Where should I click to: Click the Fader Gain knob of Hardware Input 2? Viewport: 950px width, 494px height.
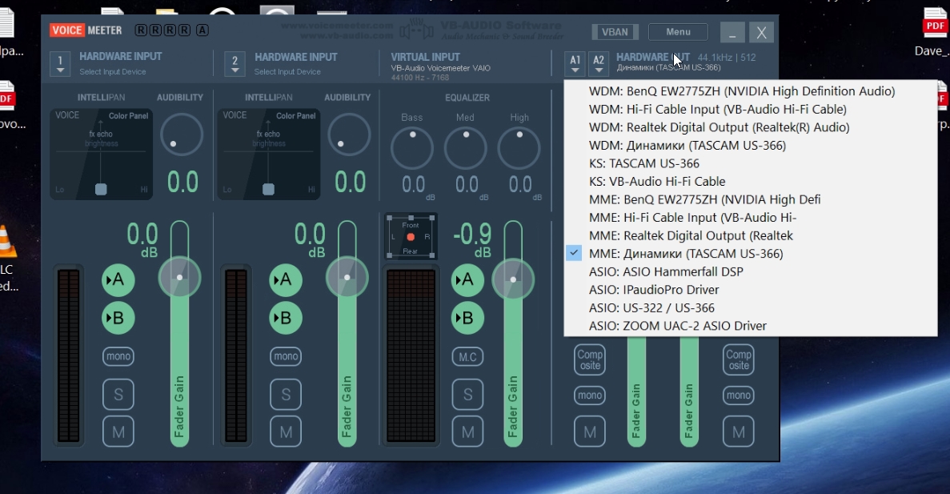tap(347, 278)
